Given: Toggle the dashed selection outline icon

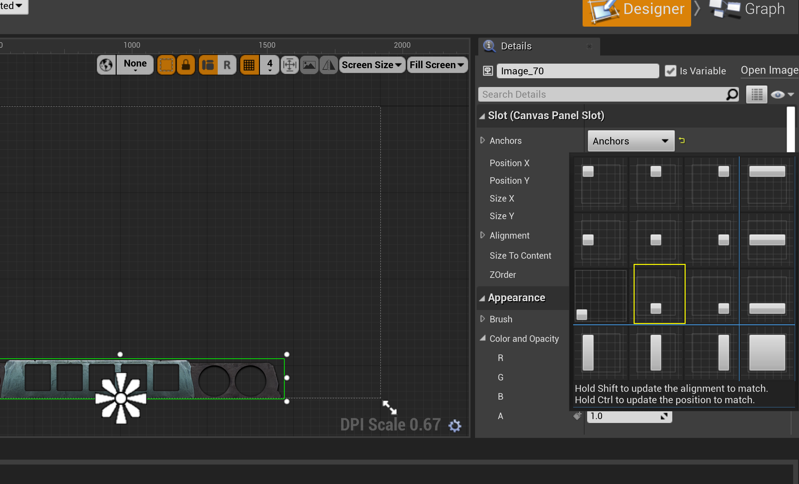Looking at the screenshot, I should (x=166, y=65).
